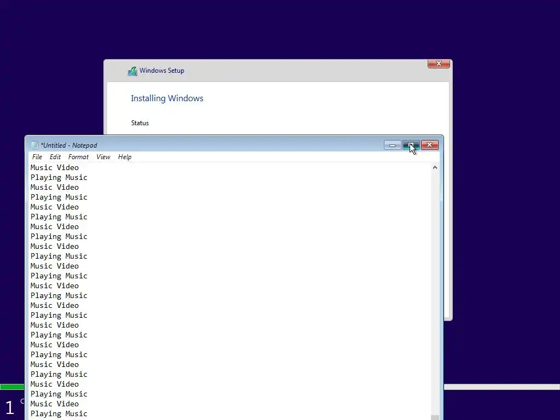The height and width of the screenshot is (420, 560).
Task: Click the Notepad vertical scrollbar thumb
Action: (x=435, y=417)
